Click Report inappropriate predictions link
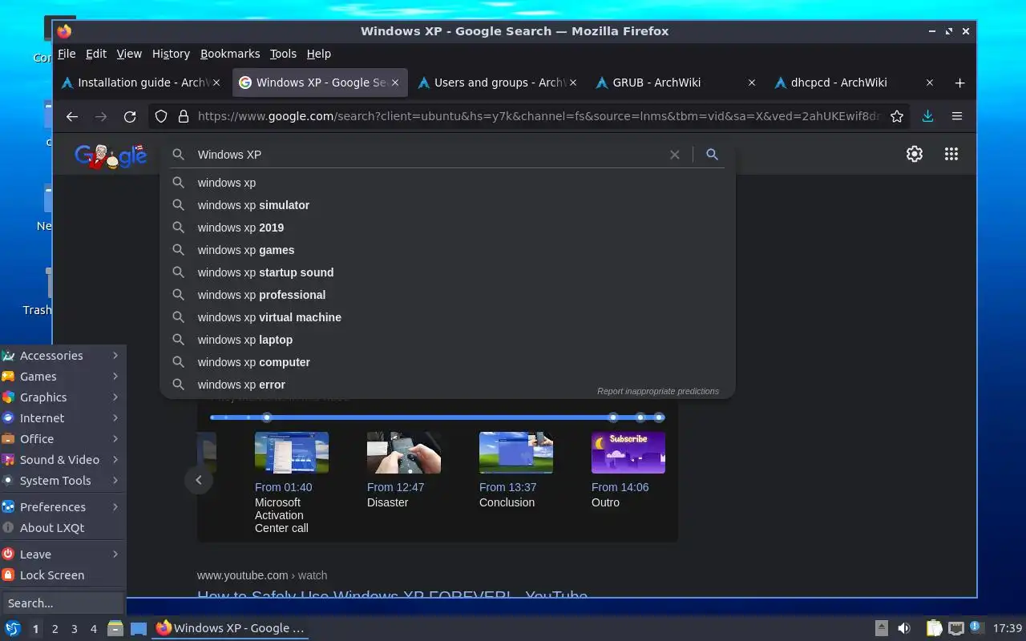The image size is (1026, 641). point(658,391)
